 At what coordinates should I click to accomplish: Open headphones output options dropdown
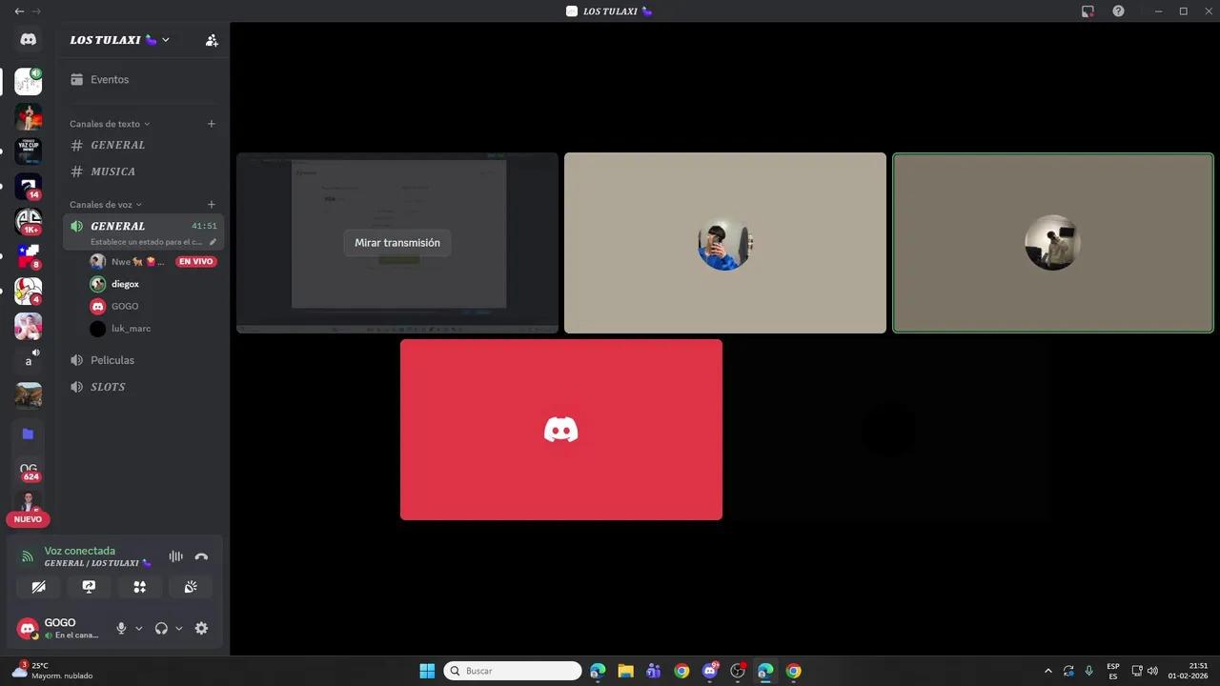pyautogui.click(x=178, y=628)
